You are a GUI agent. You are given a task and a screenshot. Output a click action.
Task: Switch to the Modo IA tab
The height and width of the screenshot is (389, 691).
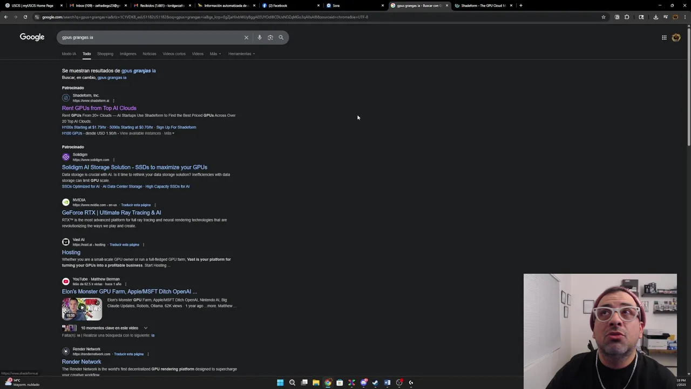point(69,53)
